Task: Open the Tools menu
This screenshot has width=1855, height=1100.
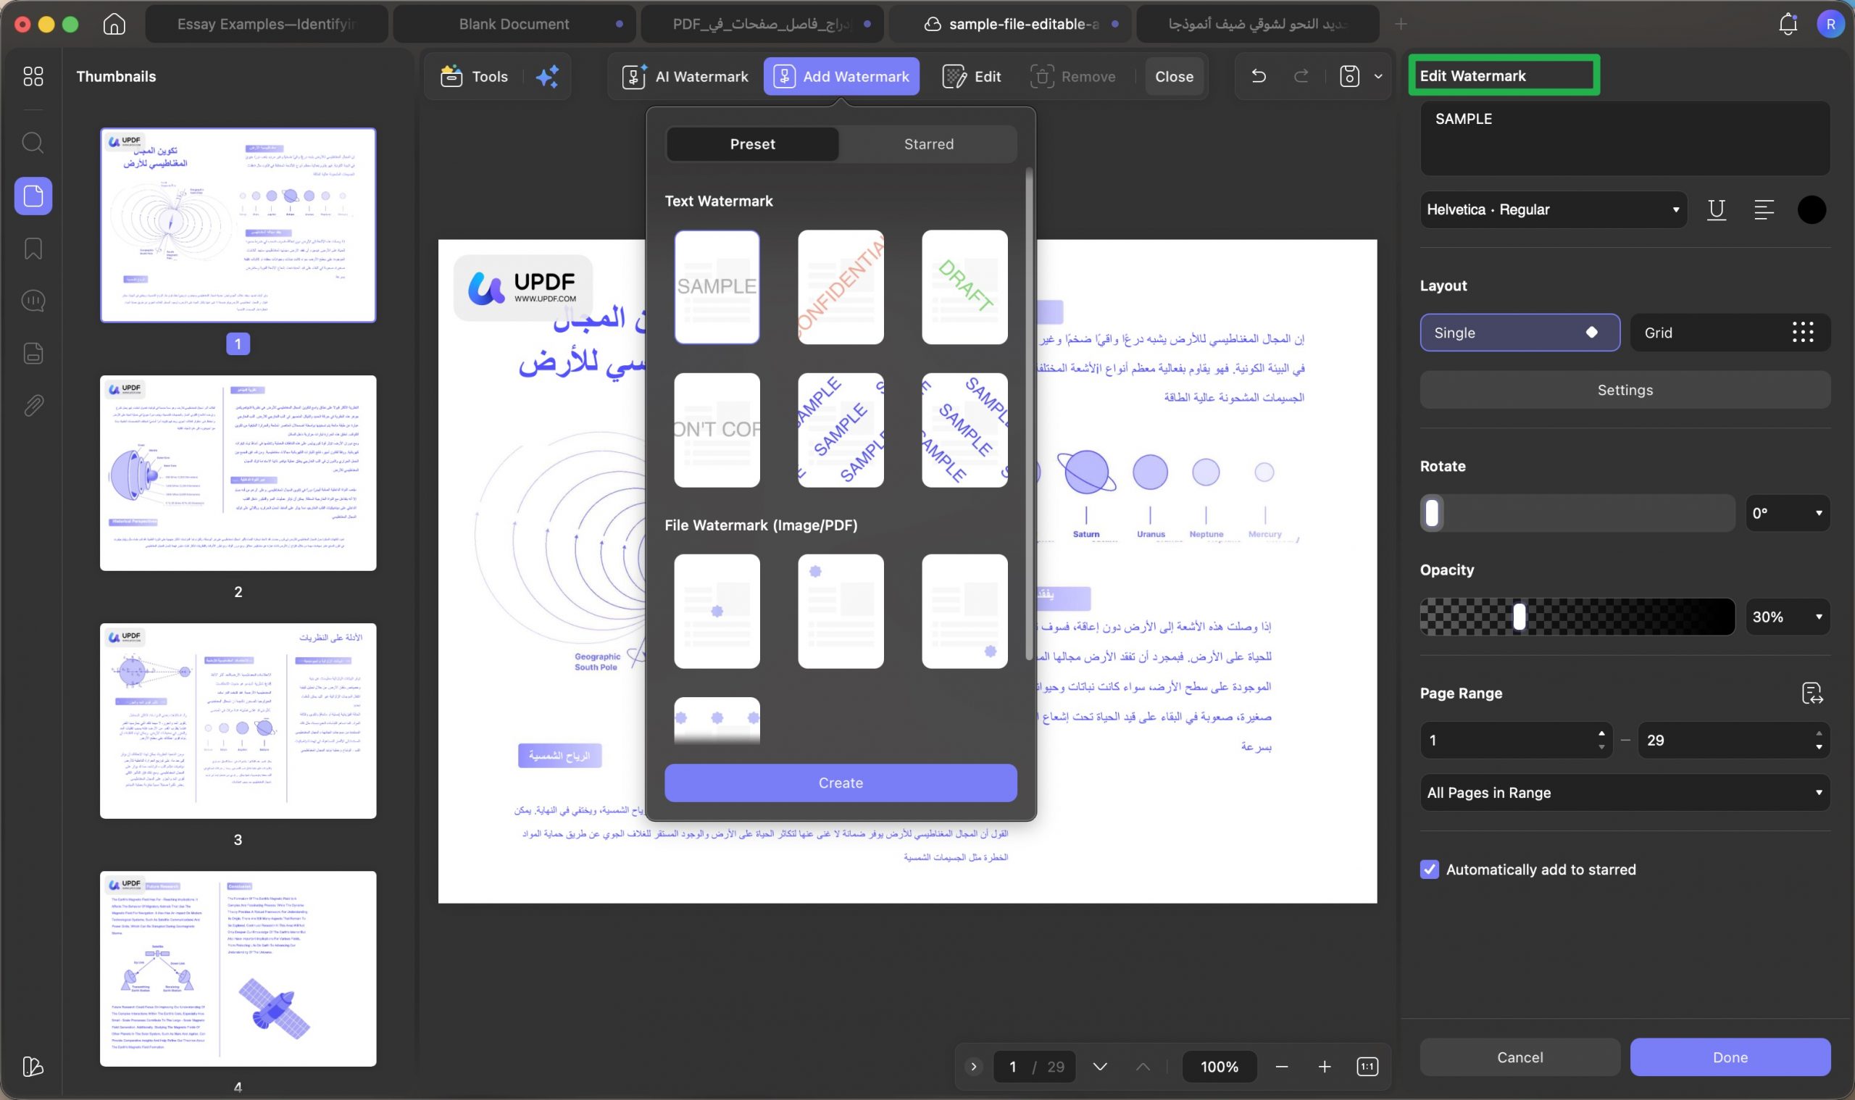Action: [475, 76]
